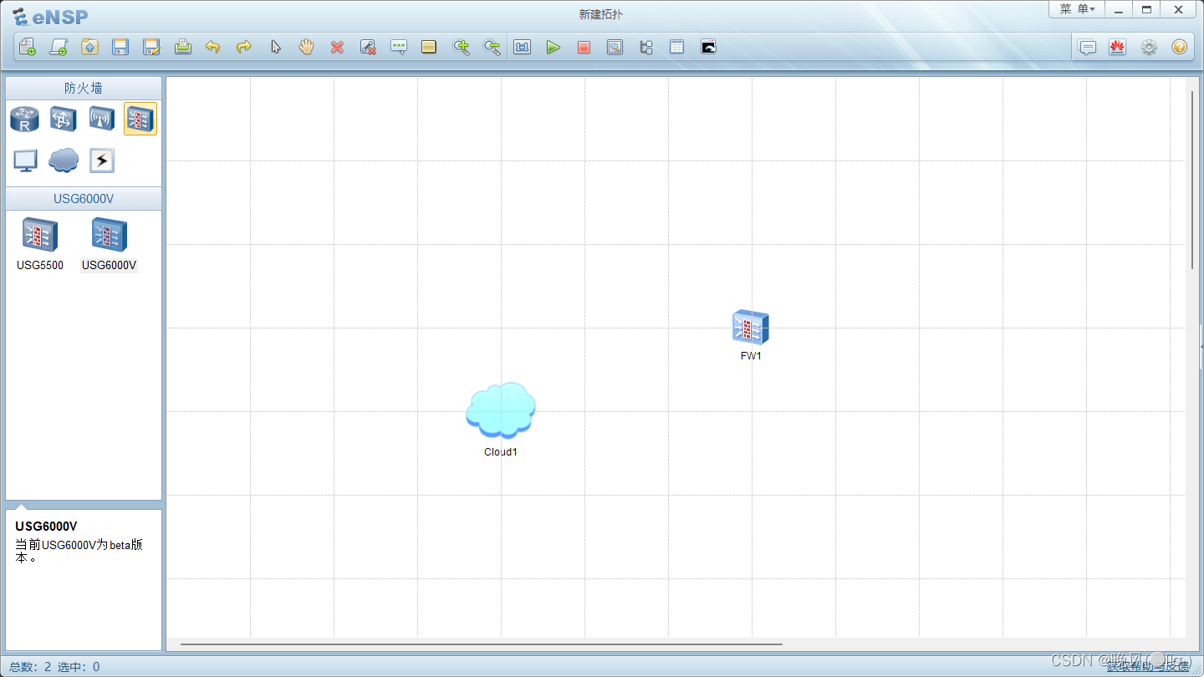
Task: Open settings gear icon
Action: (1149, 47)
